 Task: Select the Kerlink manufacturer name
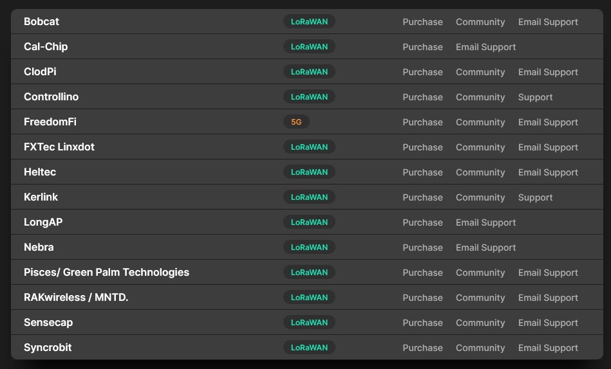[x=41, y=197]
